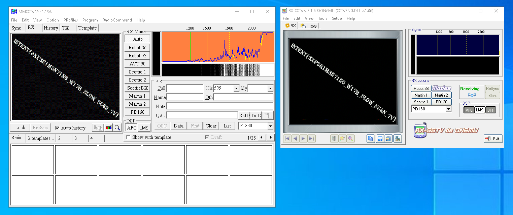Click the Call input field in Log
The image size is (513, 215).
point(184,89)
